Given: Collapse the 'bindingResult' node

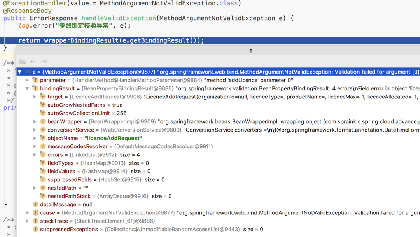Looking at the screenshot, I should (27, 88).
